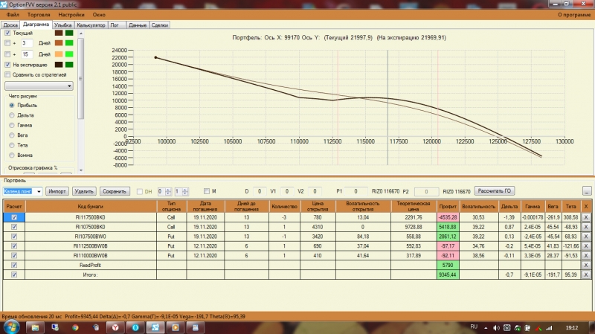The image size is (595, 334).
Task: Enable the plus 3 Дней curve checkbox
Action: point(7,43)
